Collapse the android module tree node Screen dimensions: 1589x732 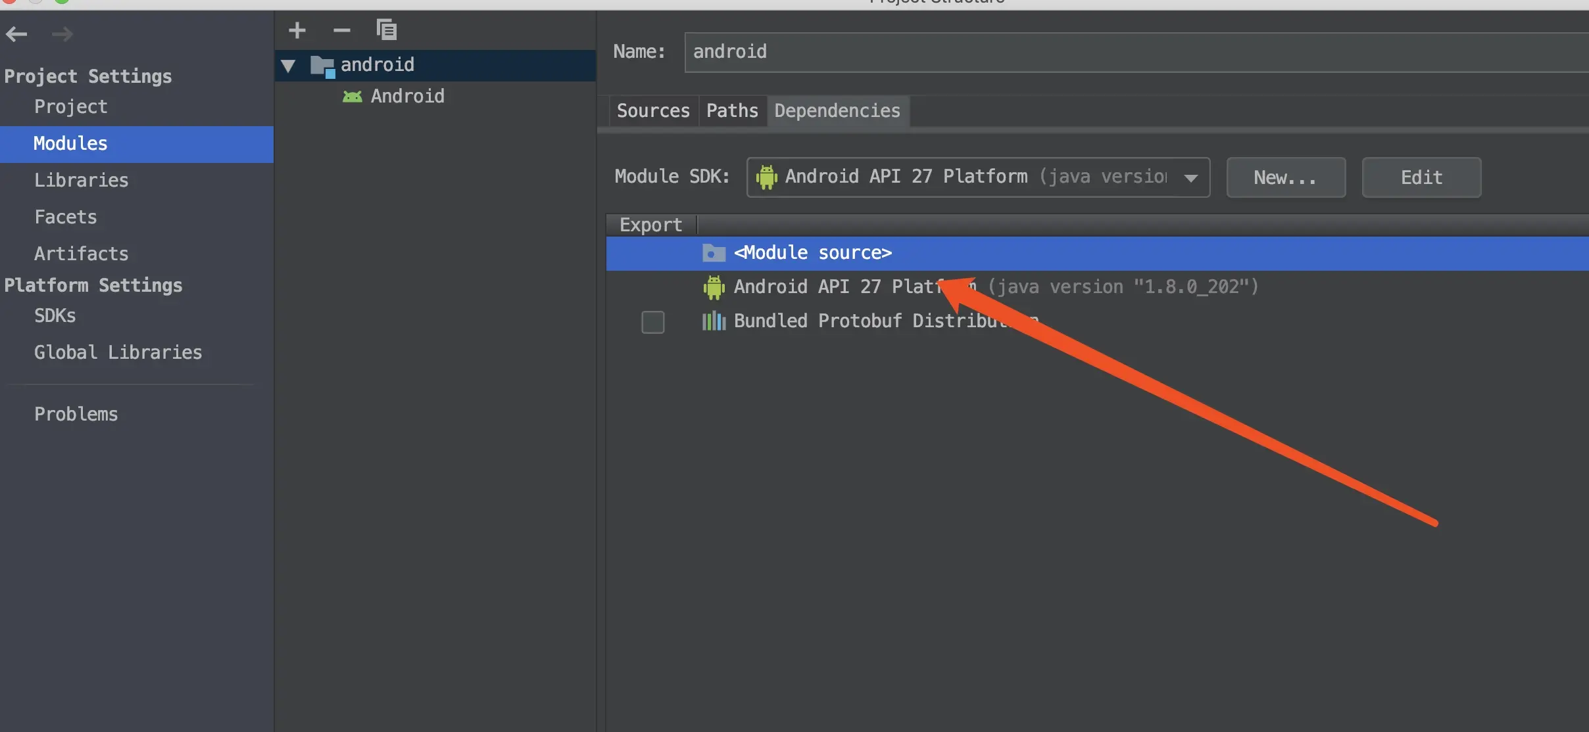[x=288, y=66]
